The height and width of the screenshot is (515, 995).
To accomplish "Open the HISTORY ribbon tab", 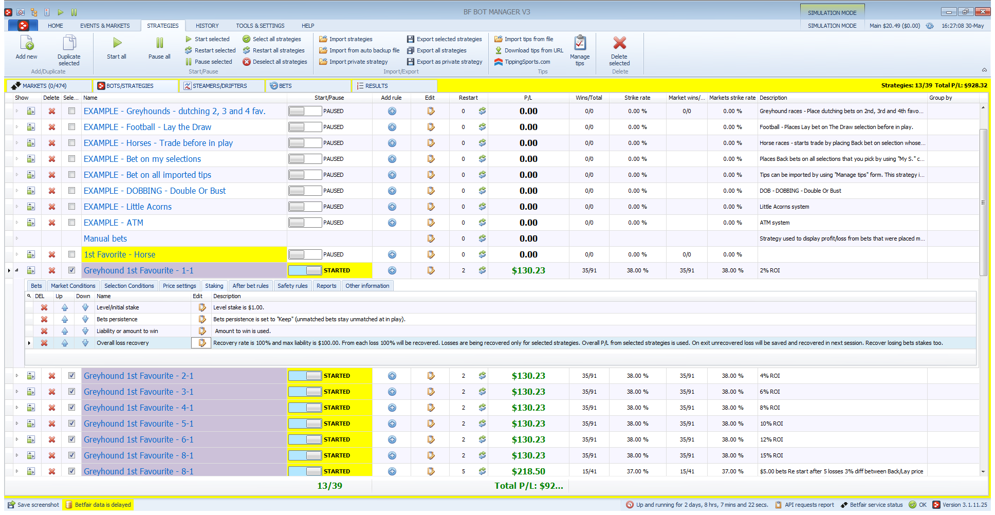I will [x=207, y=26].
